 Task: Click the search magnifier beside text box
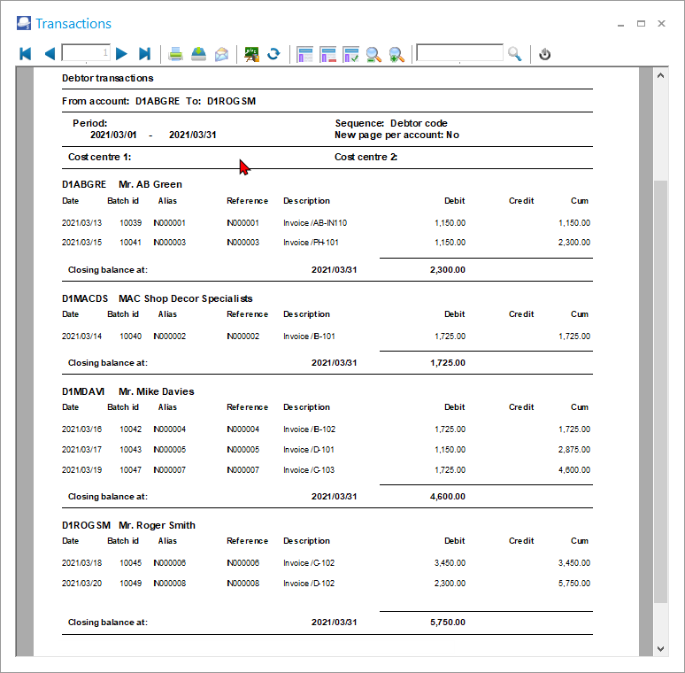click(x=515, y=54)
